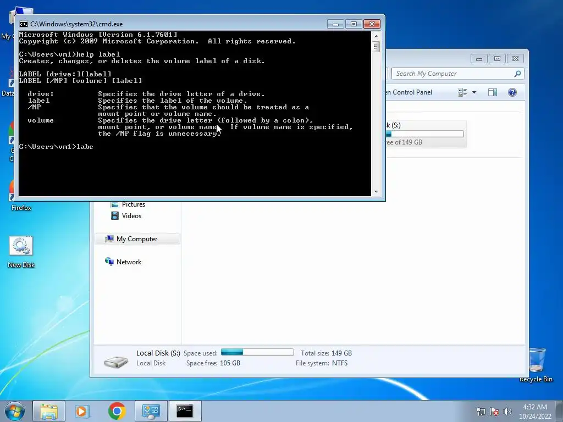Open the cmd.exe window system menu icon
The image size is (563, 422).
[23, 24]
